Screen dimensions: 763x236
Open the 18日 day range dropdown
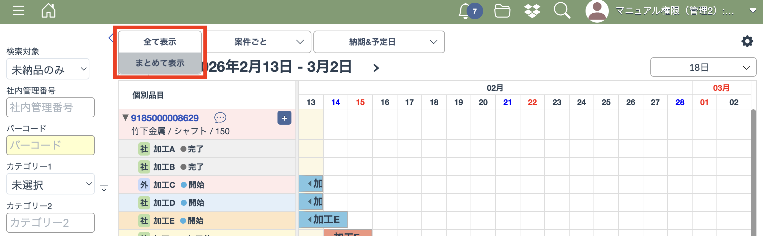click(x=703, y=67)
